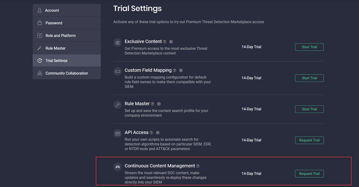The width and height of the screenshot is (359, 187).
Task: Open Community Collaboration in the sidebar
Action: (67, 73)
